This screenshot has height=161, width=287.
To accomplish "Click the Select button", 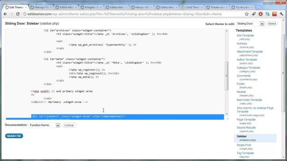I will 272,24.
